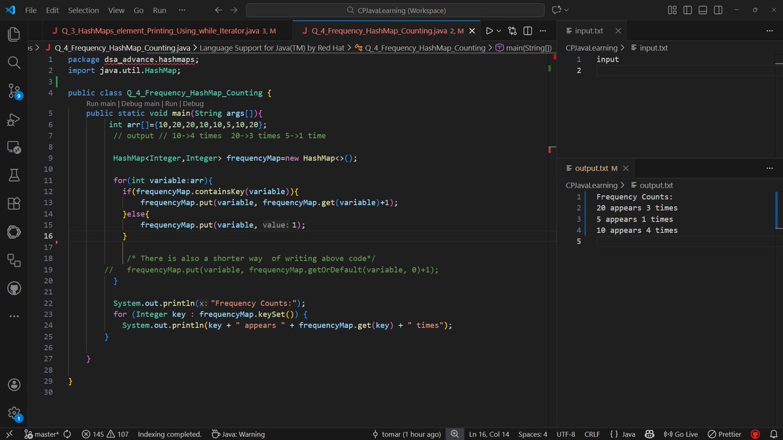The image size is (783, 440).
Task: Open the overflow menu ellipsis in menu bar
Action: [181, 10]
